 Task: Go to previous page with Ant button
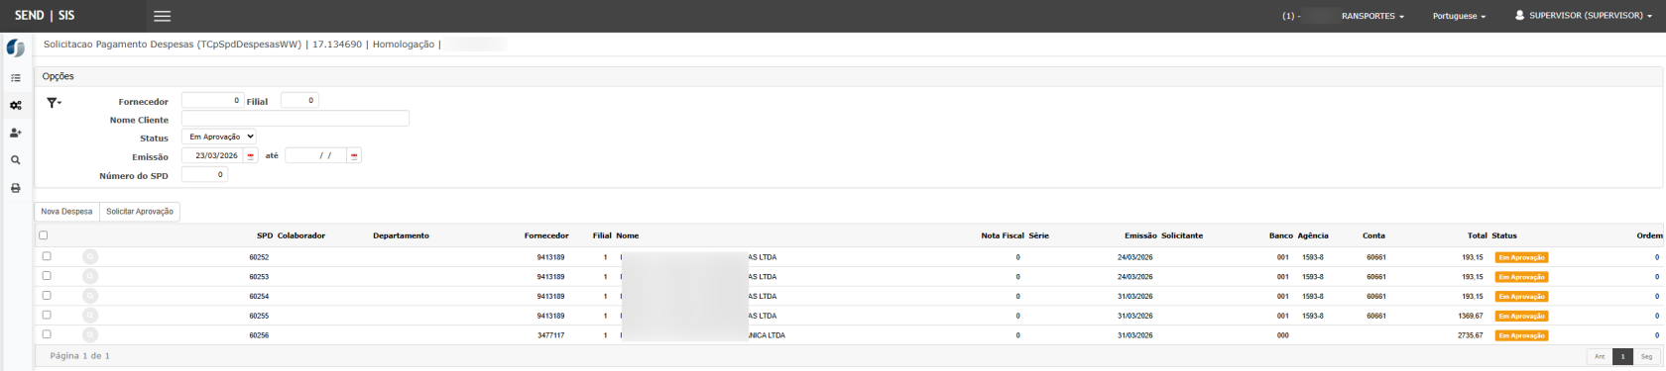1600,356
